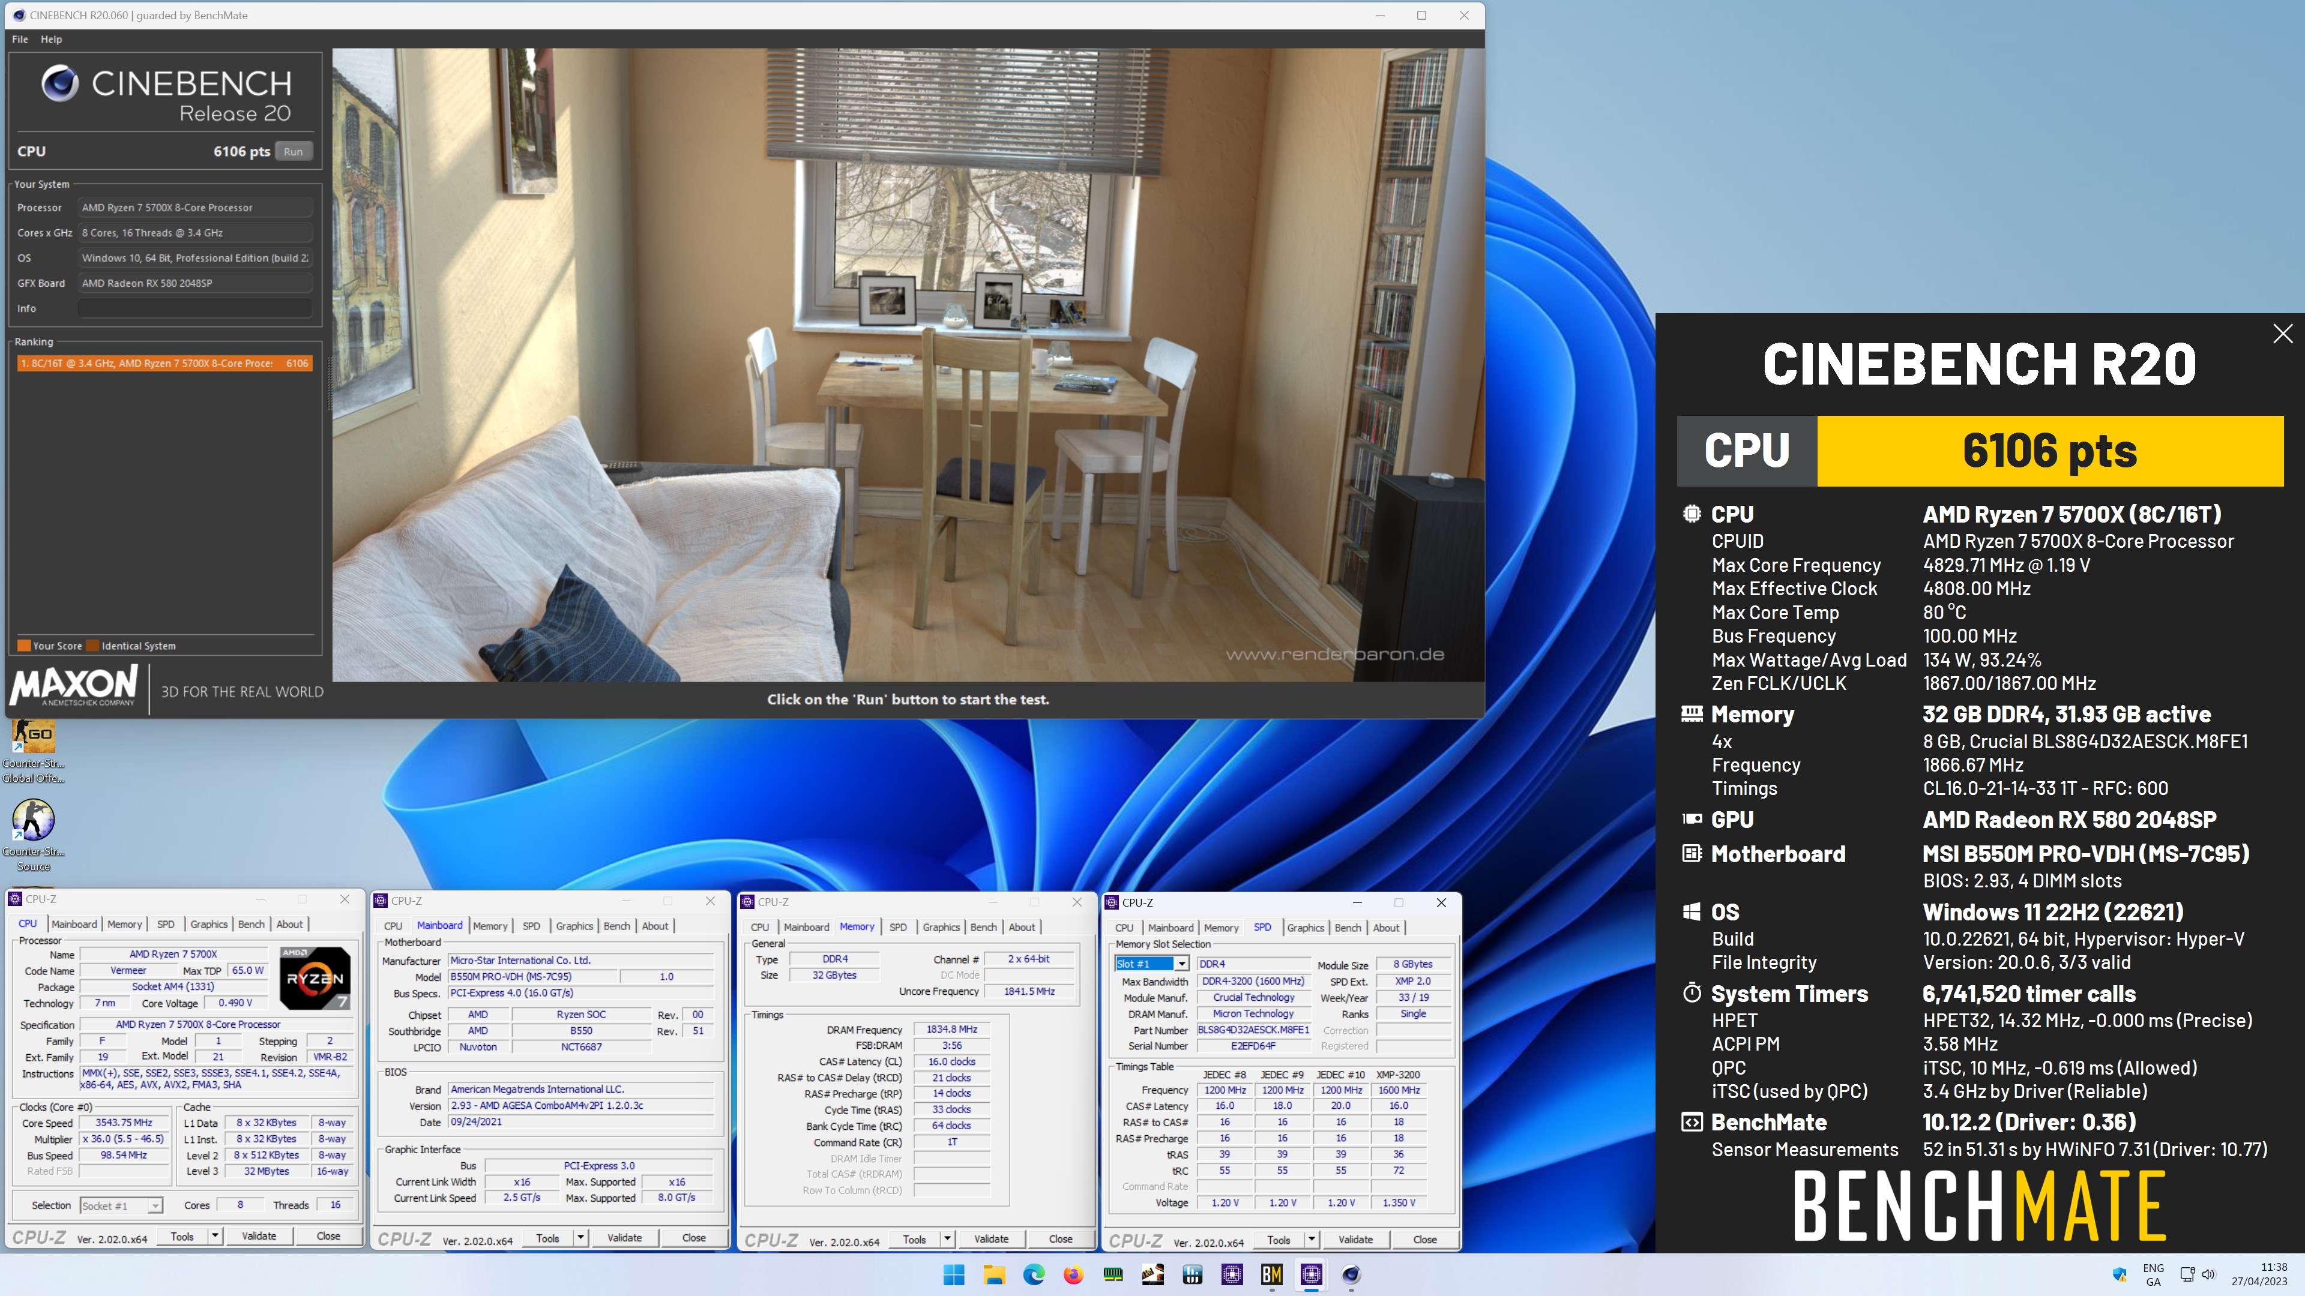Open File Explorer from the taskbar
2305x1296 pixels.
(994, 1274)
